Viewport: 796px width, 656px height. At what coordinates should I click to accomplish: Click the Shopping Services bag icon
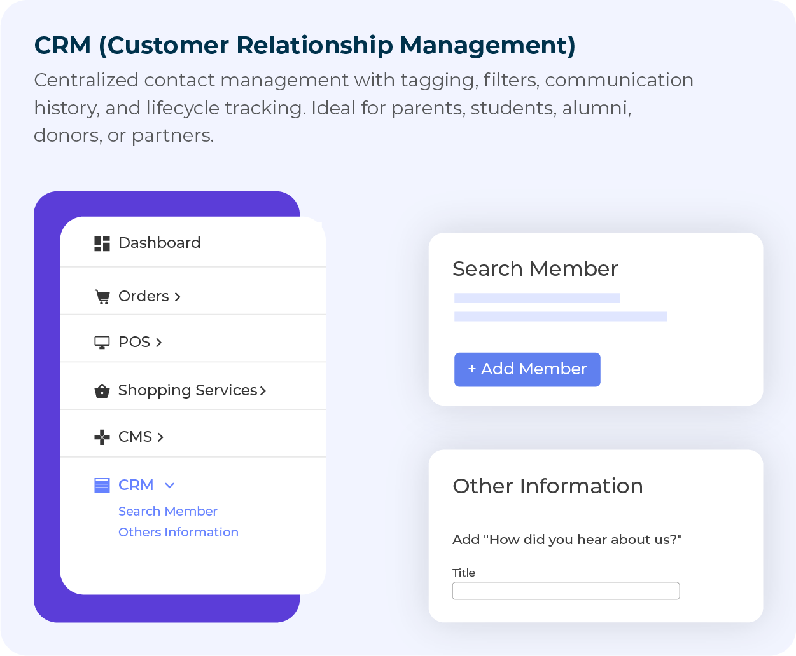(102, 390)
